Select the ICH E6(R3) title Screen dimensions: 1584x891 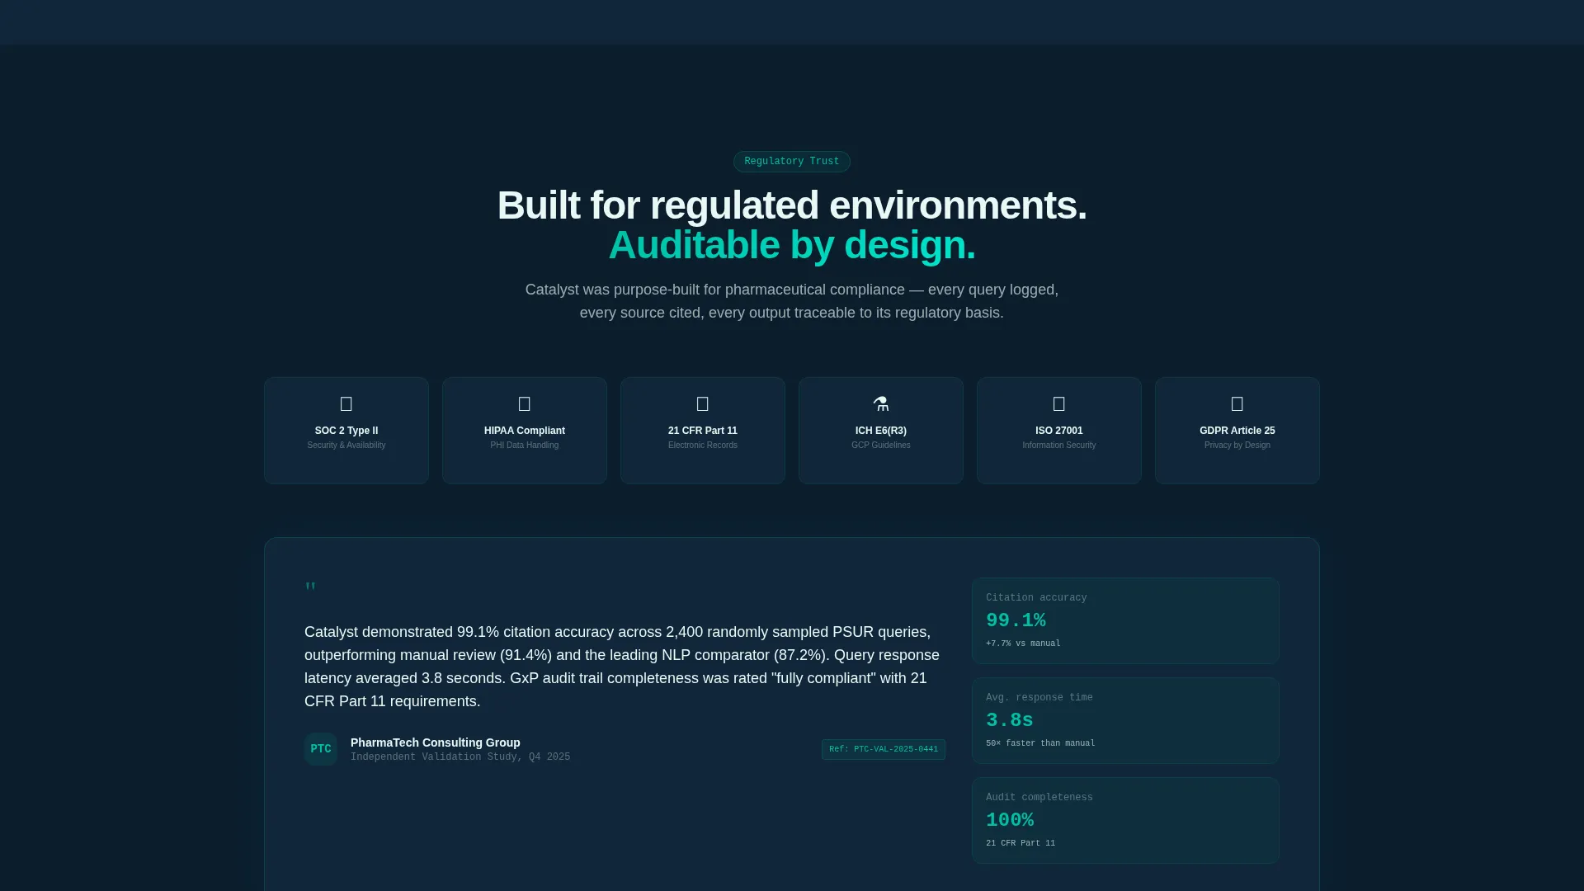tap(881, 431)
